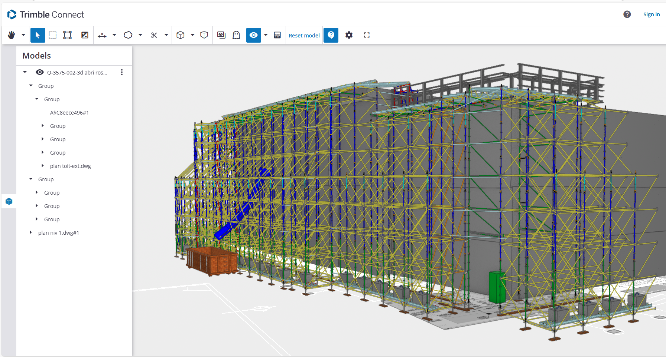Click the ghost transparency icon
The image size is (666, 357).
236,35
